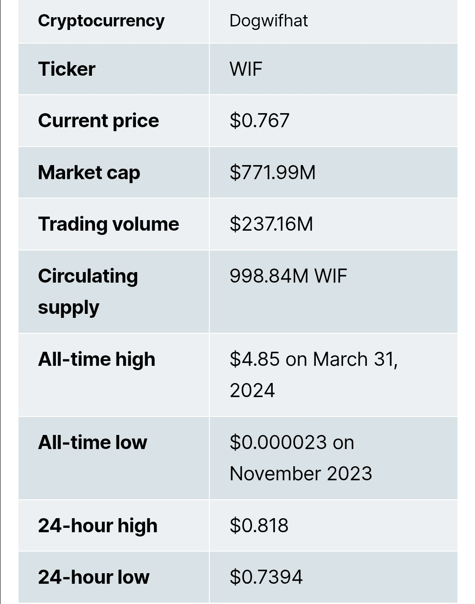This screenshot has width=475, height=604.
Task: Click the WIF ticker value
Action: 246,69
